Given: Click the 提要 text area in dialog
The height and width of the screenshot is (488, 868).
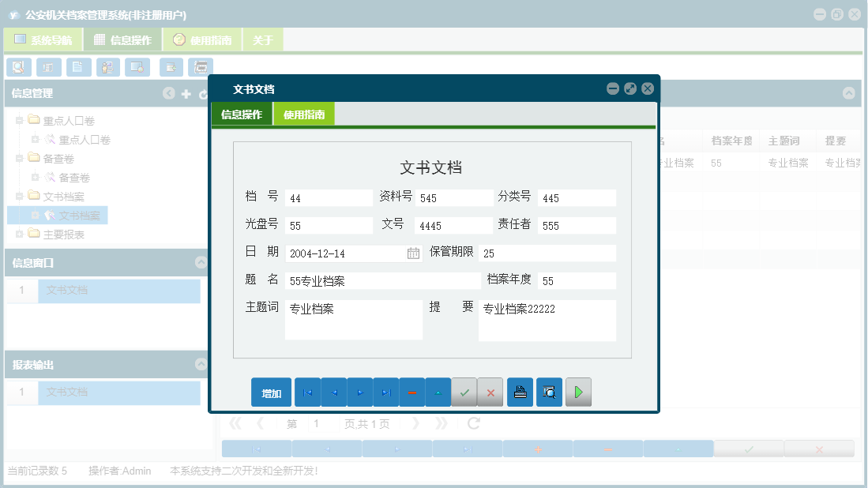Looking at the screenshot, I should point(547,321).
